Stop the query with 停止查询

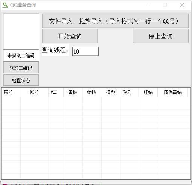pyautogui.click(x=161, y=36)
